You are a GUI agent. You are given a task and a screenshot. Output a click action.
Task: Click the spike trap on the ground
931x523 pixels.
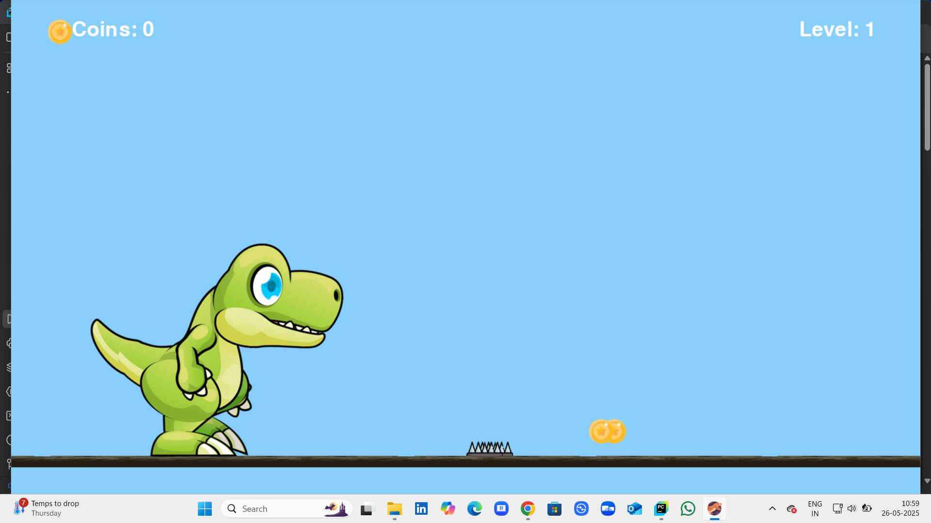pos(489,449)
